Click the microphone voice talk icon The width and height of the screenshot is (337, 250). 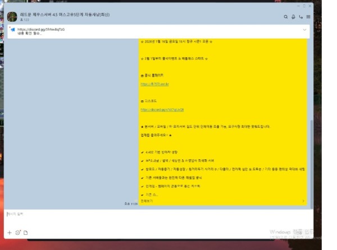tap(294, 17)
